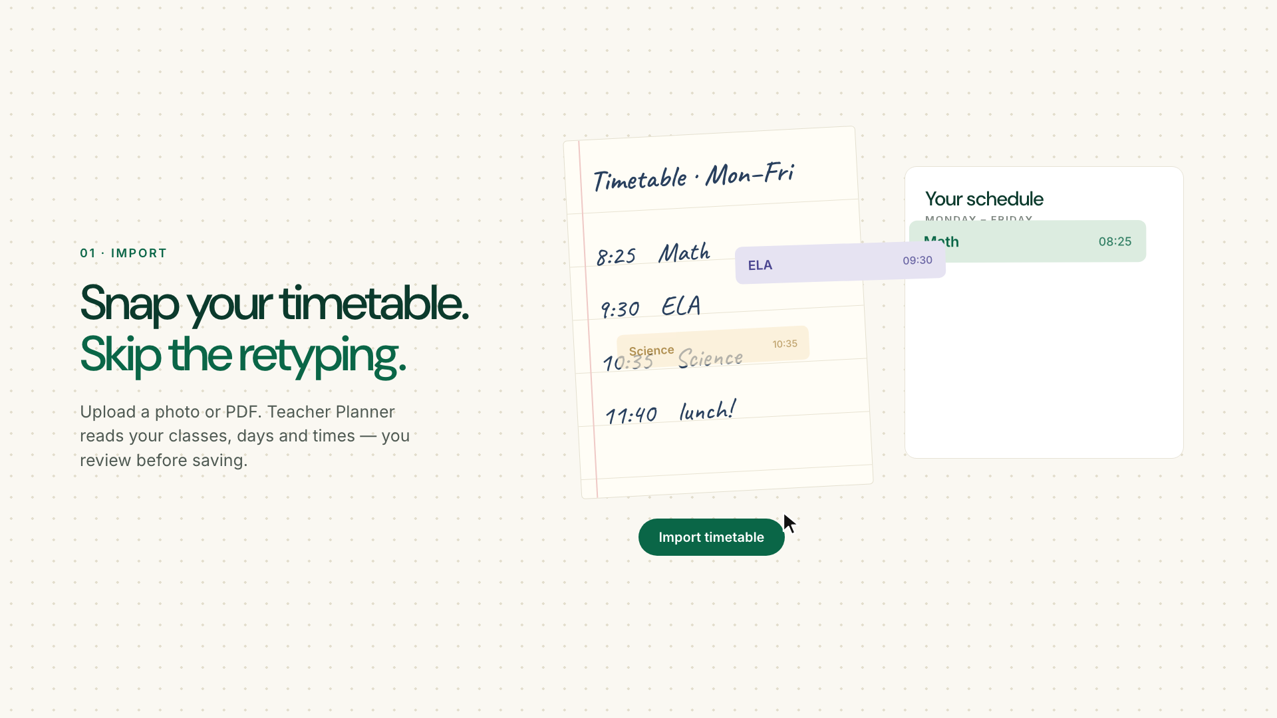Click the Science 10:35 chip
This screenshot has height=718, width=1277.
click(x=713, y=346)
